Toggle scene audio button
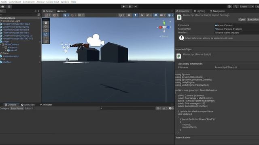Image resolution: width=259 pixels, height=145 pixels. pyautogui.click(x=142, y=15)
